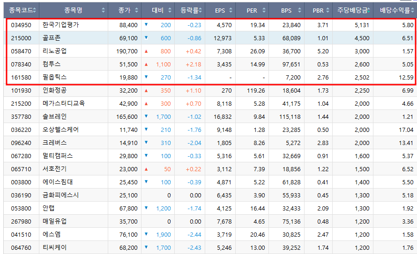Click down arrow in 크레버스 row
The width and height of the screenshot is (417, 254).
pos(146,142)
